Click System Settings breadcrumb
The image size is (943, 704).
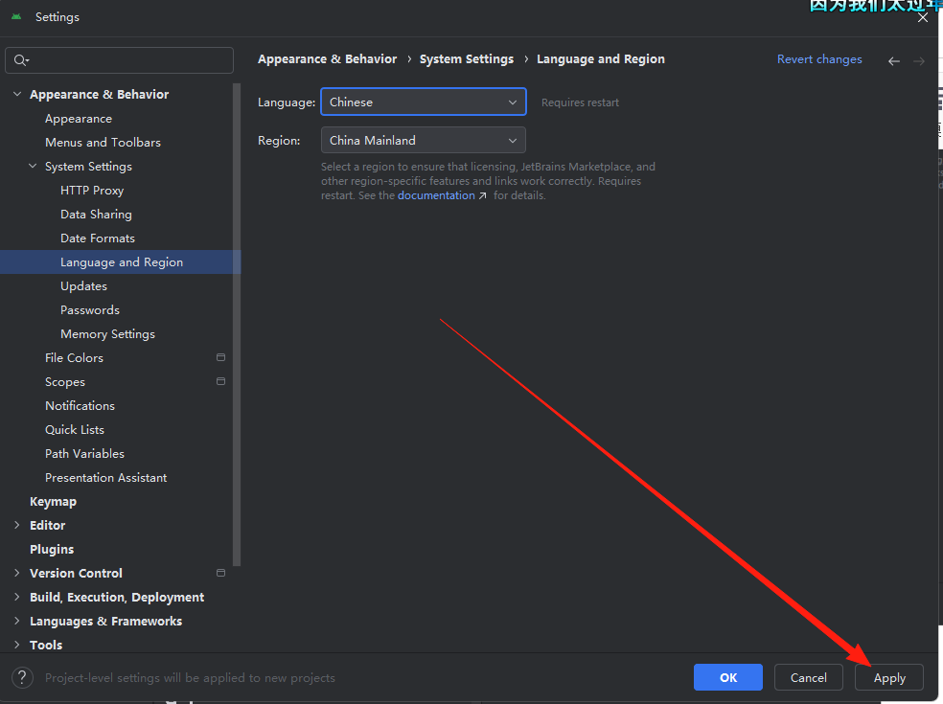(467, 59)
